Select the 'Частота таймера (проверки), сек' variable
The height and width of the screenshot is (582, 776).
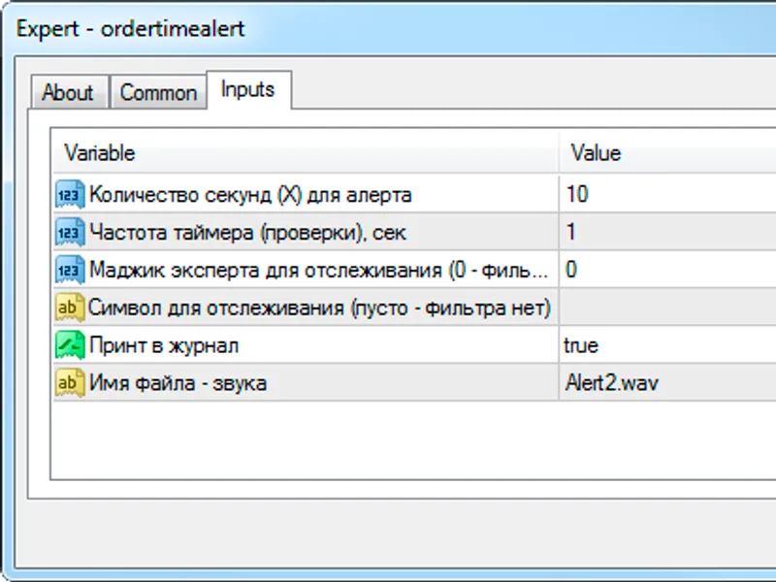tap(247, 233)
